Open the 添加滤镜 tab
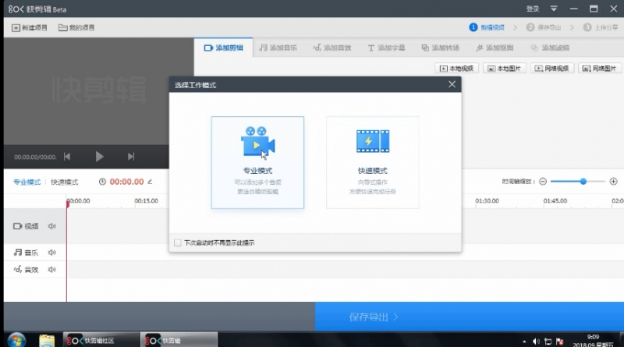 pos(550,48)
